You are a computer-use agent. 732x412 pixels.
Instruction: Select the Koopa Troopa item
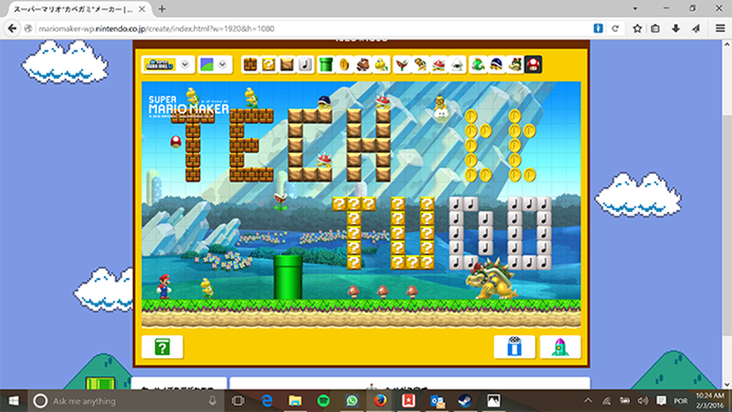[381, 65]
